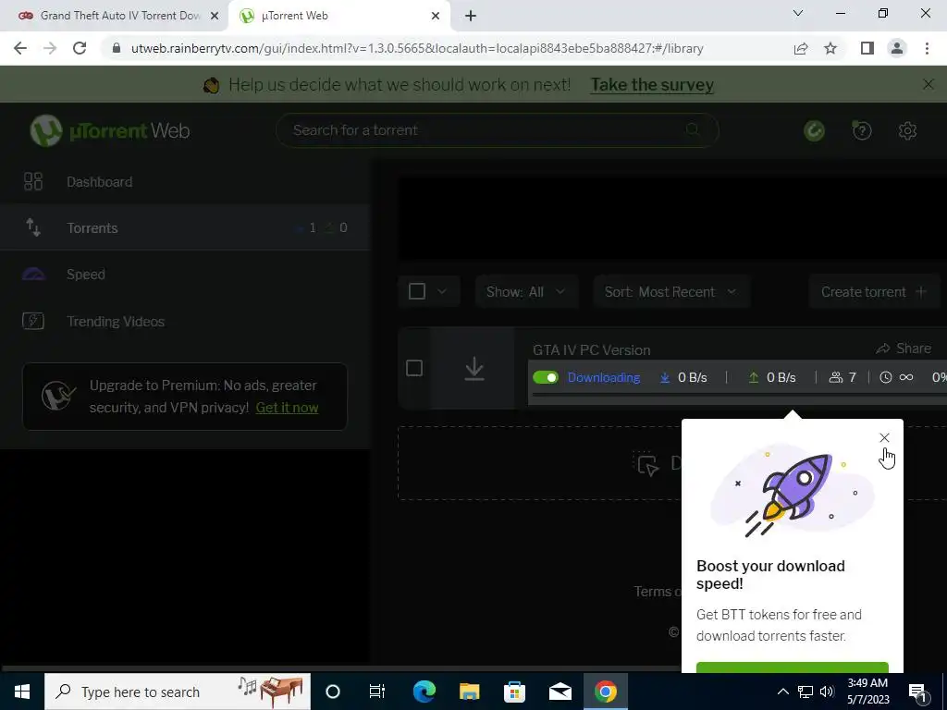Bookmark this page with the star
947x710 pixels.
[x=830, y=48]
